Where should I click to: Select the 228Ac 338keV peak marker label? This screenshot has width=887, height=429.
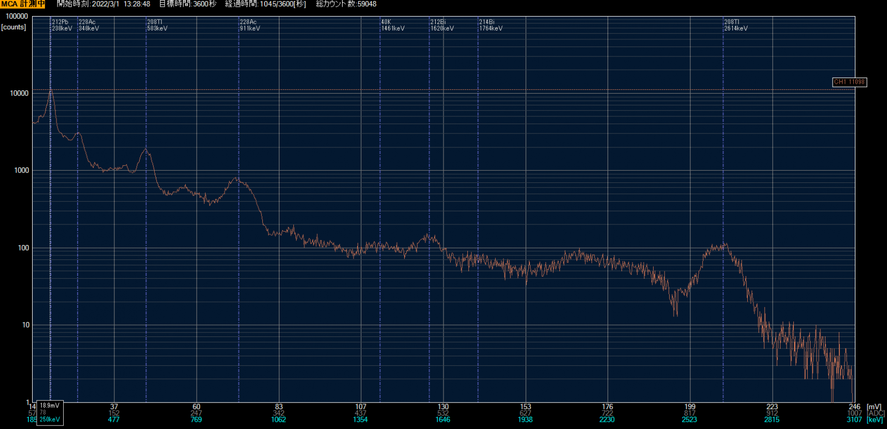pos(89,25)
